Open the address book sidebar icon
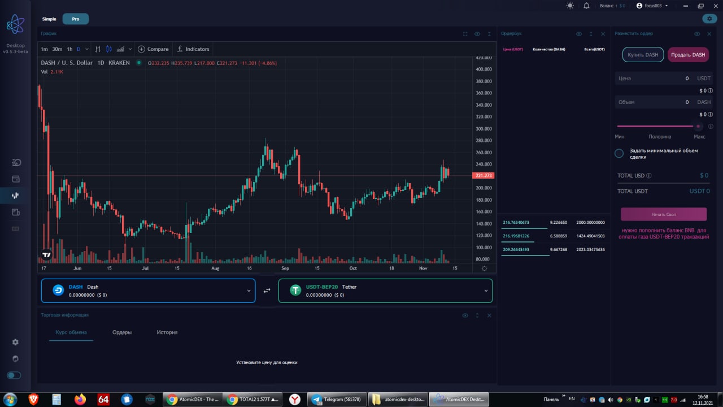The height and width of the screenshot is (407, 723). pos(16,212)
